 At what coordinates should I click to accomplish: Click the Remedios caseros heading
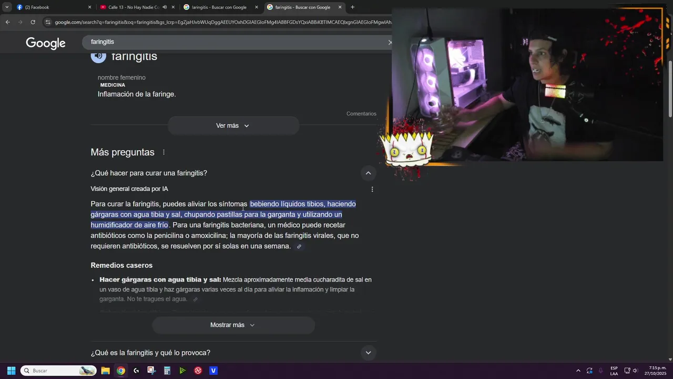pos(121,265)
